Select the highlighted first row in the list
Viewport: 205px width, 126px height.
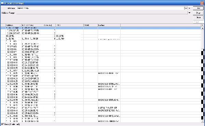pos(101,28)
